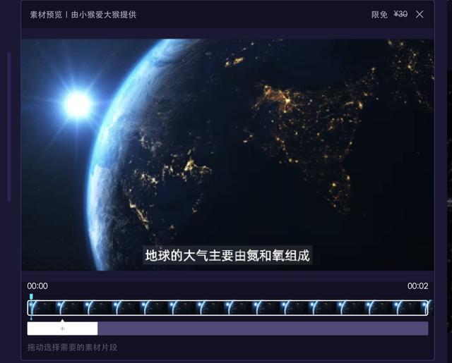Click the vertical scrollbar left of the dialog
Image resolution: width=452 pixels, height=363 pixels.
[9, 127]
